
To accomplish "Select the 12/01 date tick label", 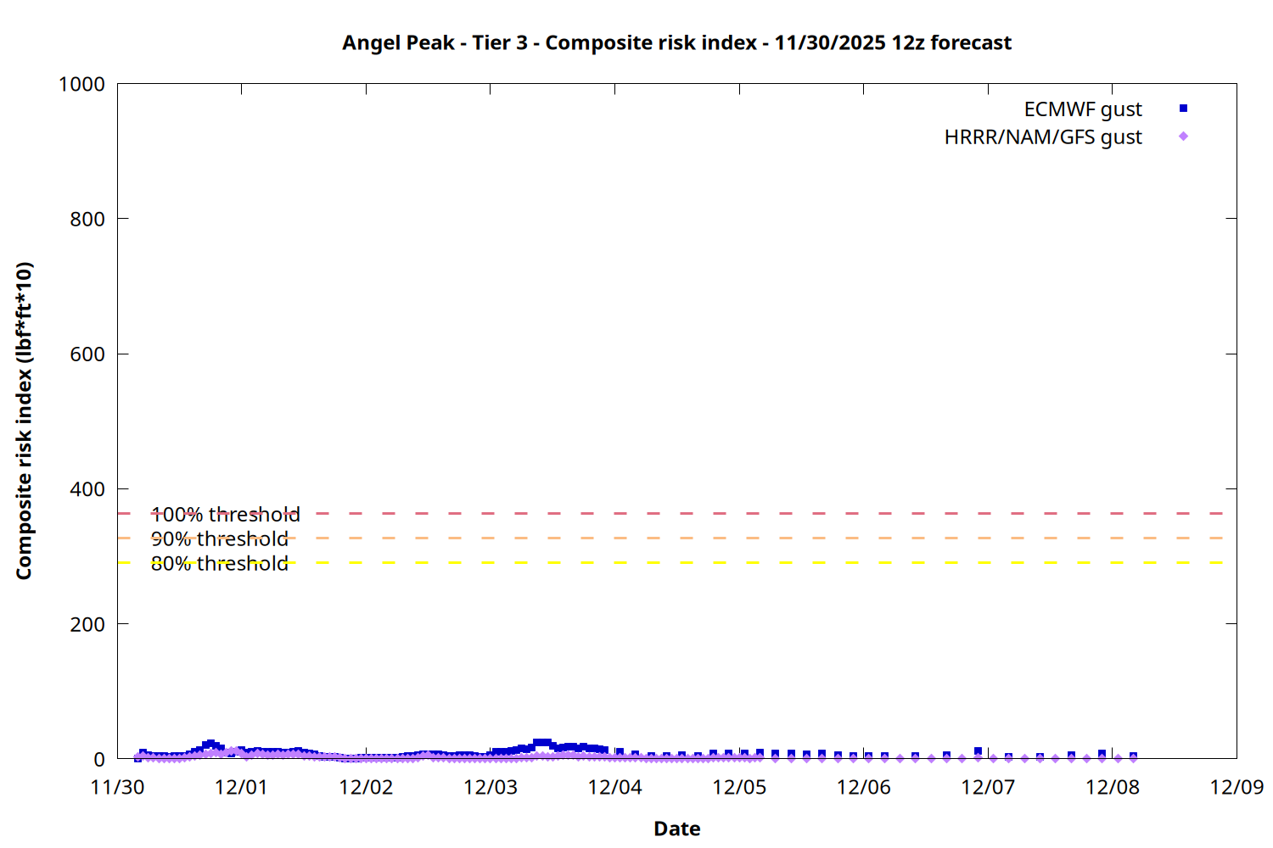I will point(241,787).
